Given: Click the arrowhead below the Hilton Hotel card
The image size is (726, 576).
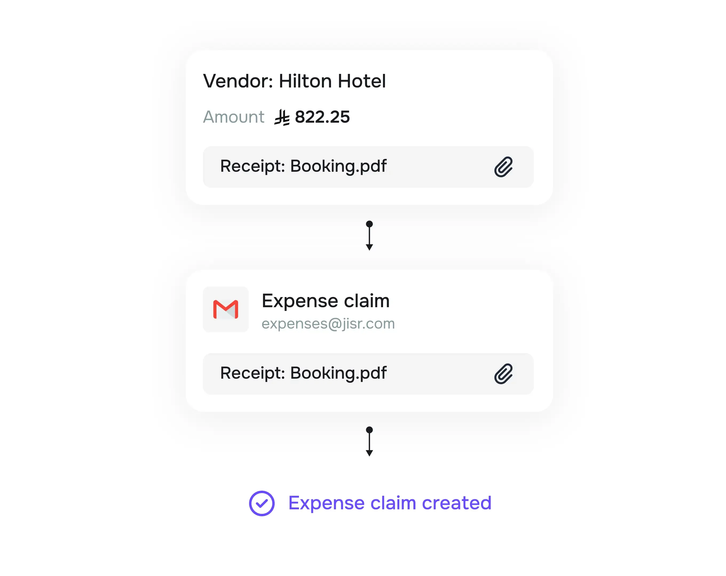Looking at the screenshot, I should (369, 248).
